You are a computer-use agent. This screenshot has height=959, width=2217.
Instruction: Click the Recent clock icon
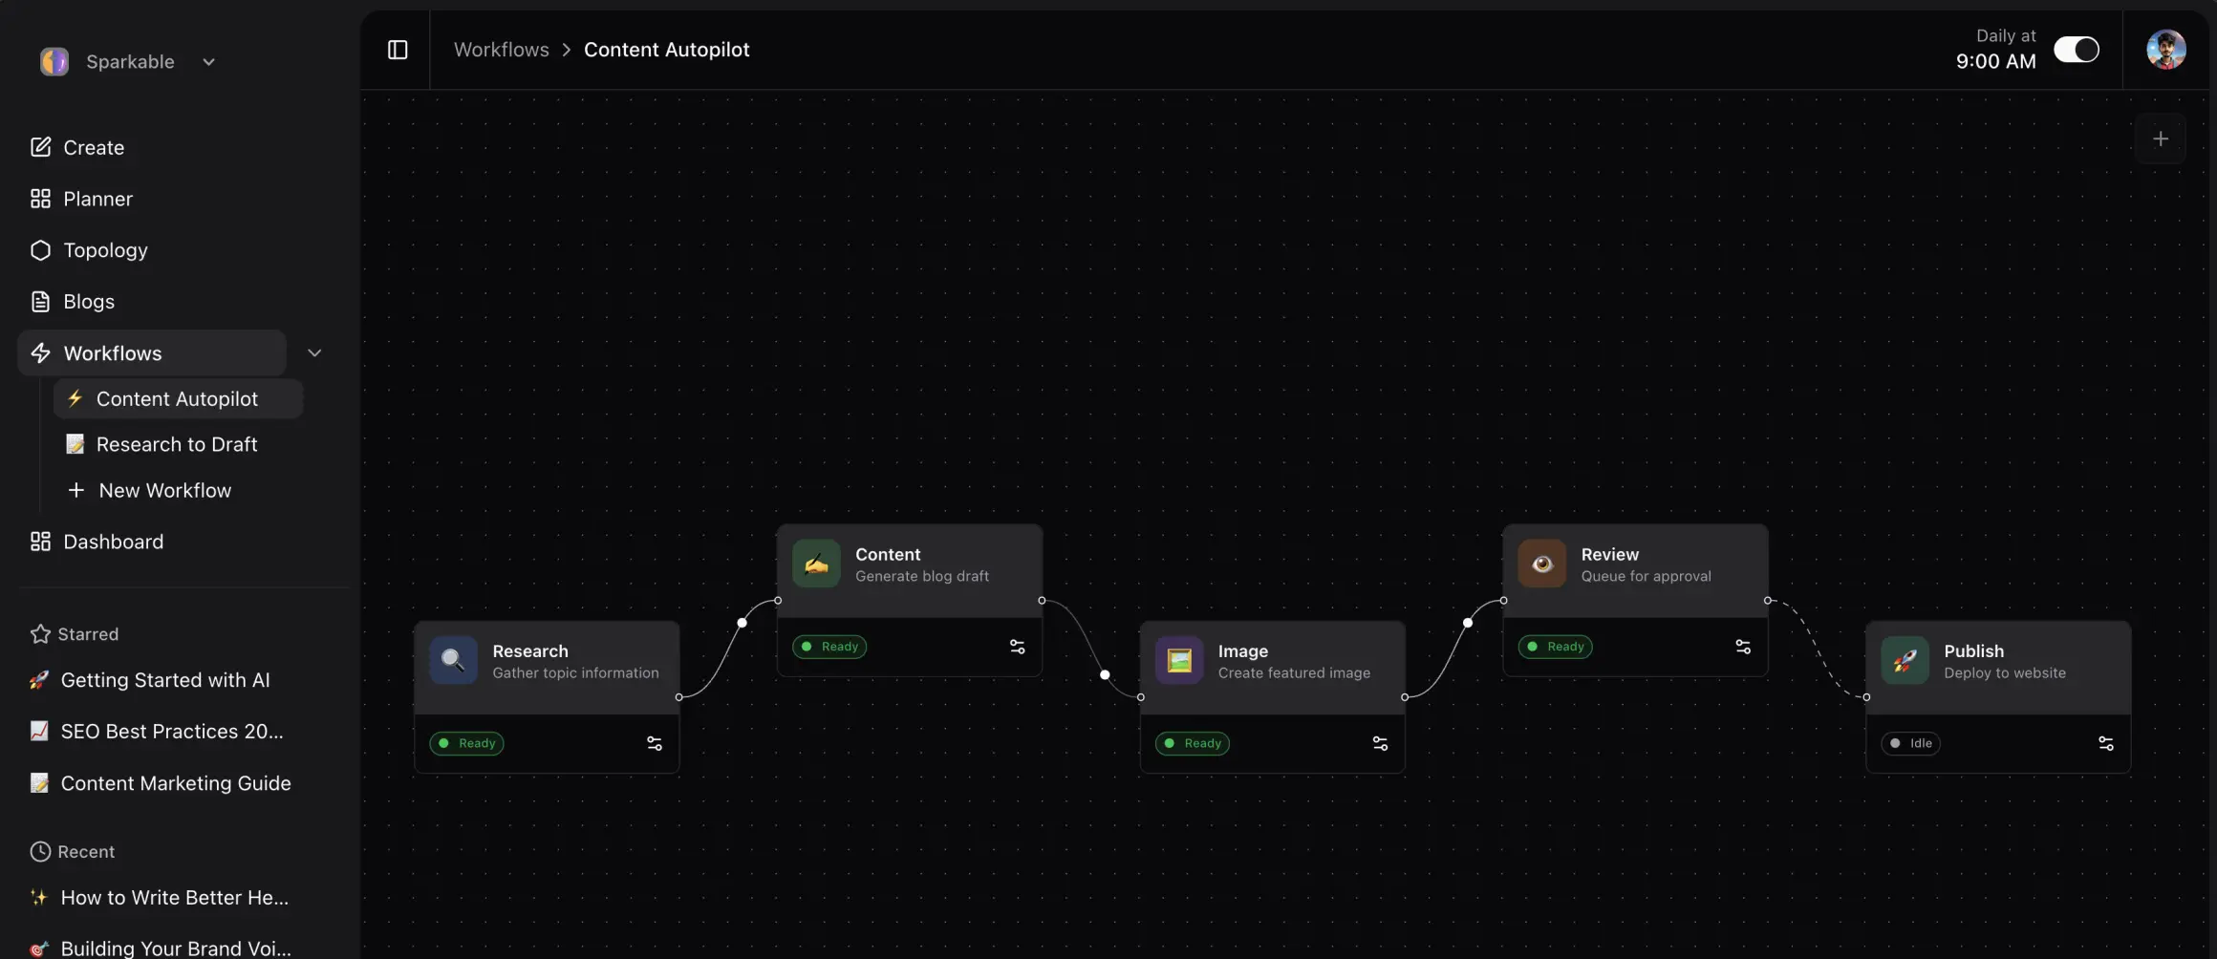(x=40, y=852)
